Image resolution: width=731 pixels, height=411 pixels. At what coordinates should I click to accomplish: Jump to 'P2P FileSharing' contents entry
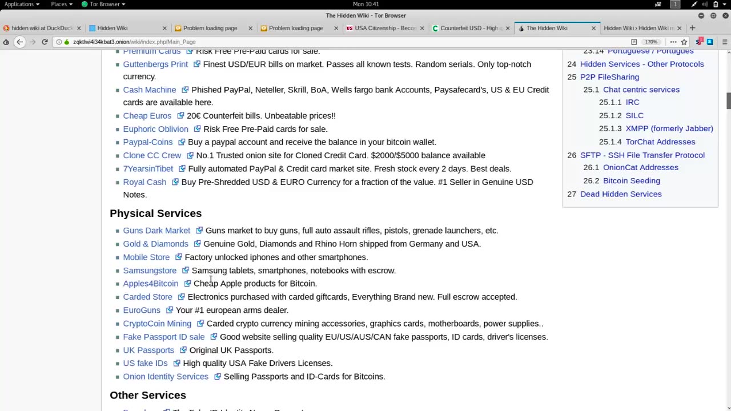[609, 77]
